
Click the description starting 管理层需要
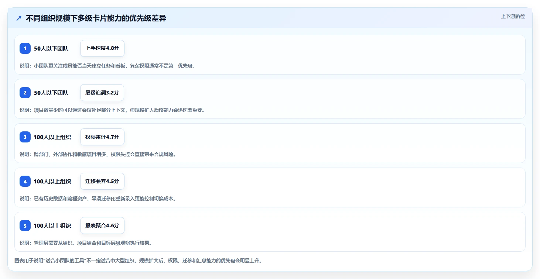pos(86,243)
